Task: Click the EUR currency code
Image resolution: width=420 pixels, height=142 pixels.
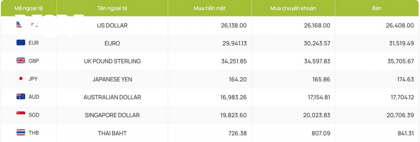Action: pyautogui.click(x=34, y=43)
